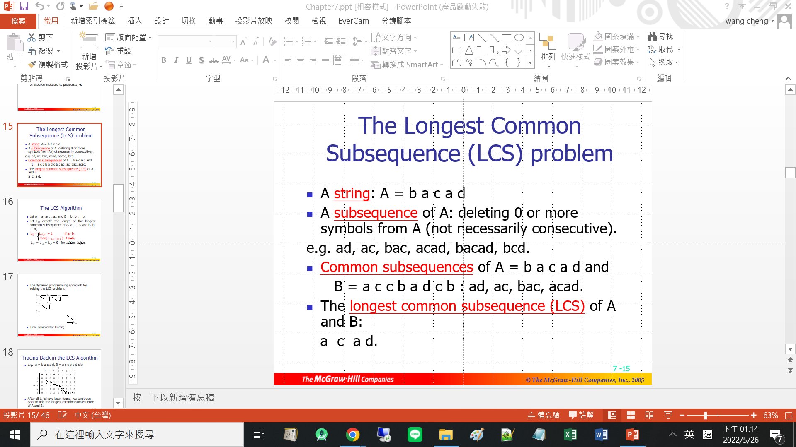Open the Section (章節) dropdown
The width and height of the screenshot is (796, 447).
[121, 65]
